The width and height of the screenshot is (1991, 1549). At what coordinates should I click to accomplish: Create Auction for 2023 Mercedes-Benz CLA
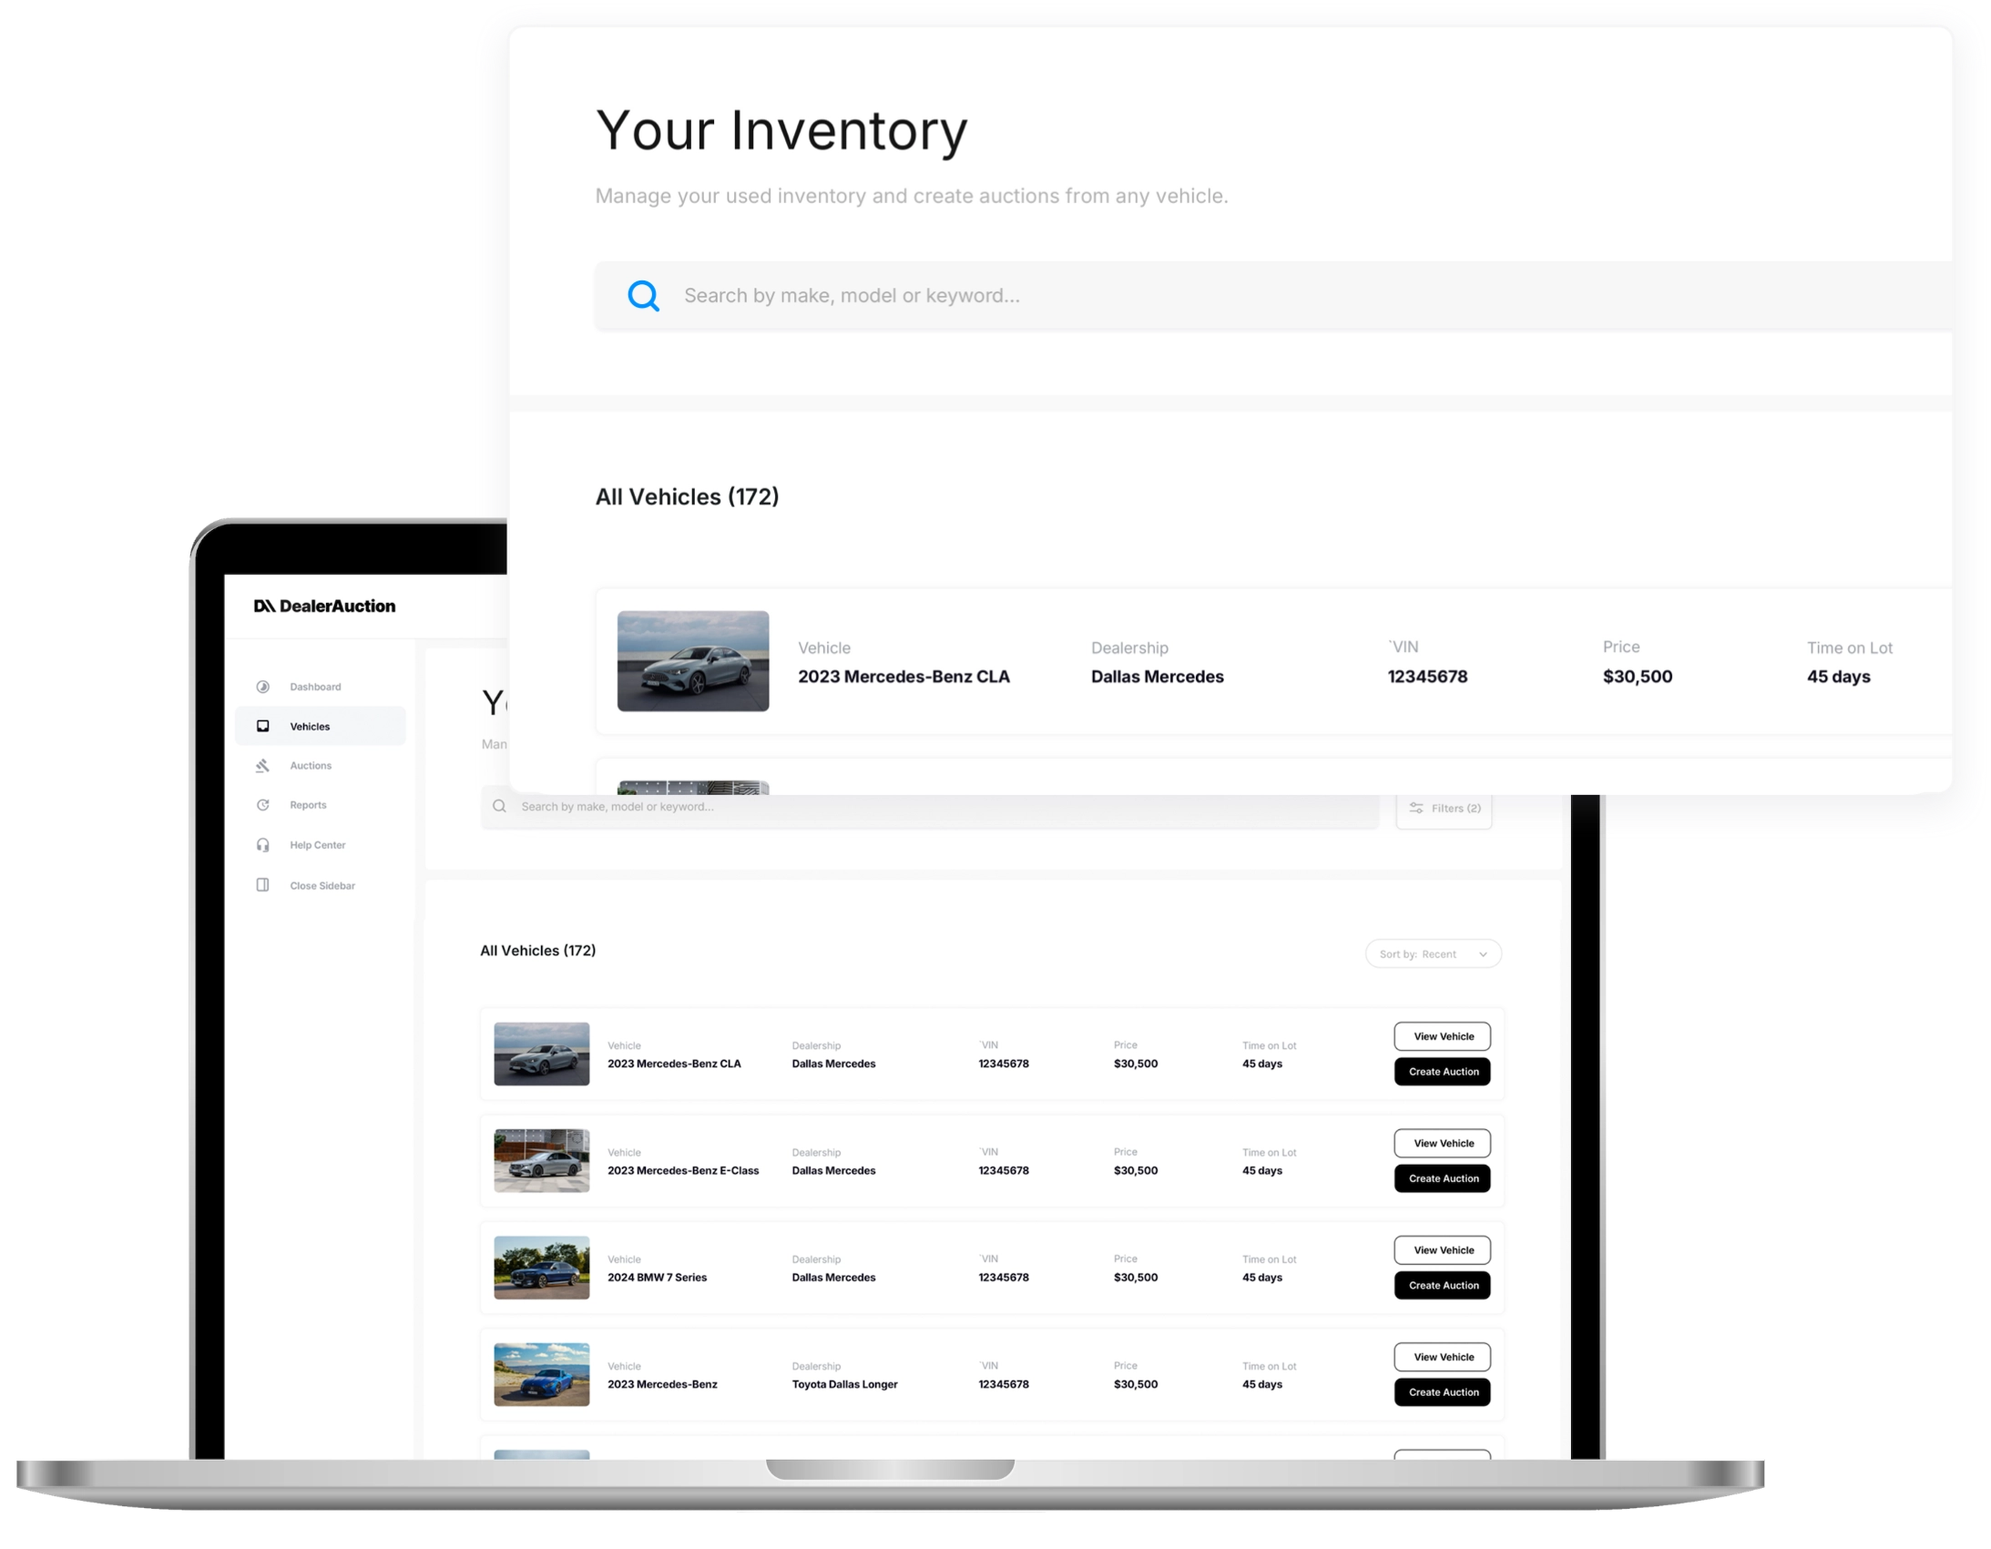[1442, 1071]
